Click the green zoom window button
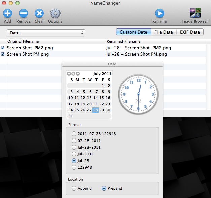Viewport: 211px width, 198px height. (17, 3)
